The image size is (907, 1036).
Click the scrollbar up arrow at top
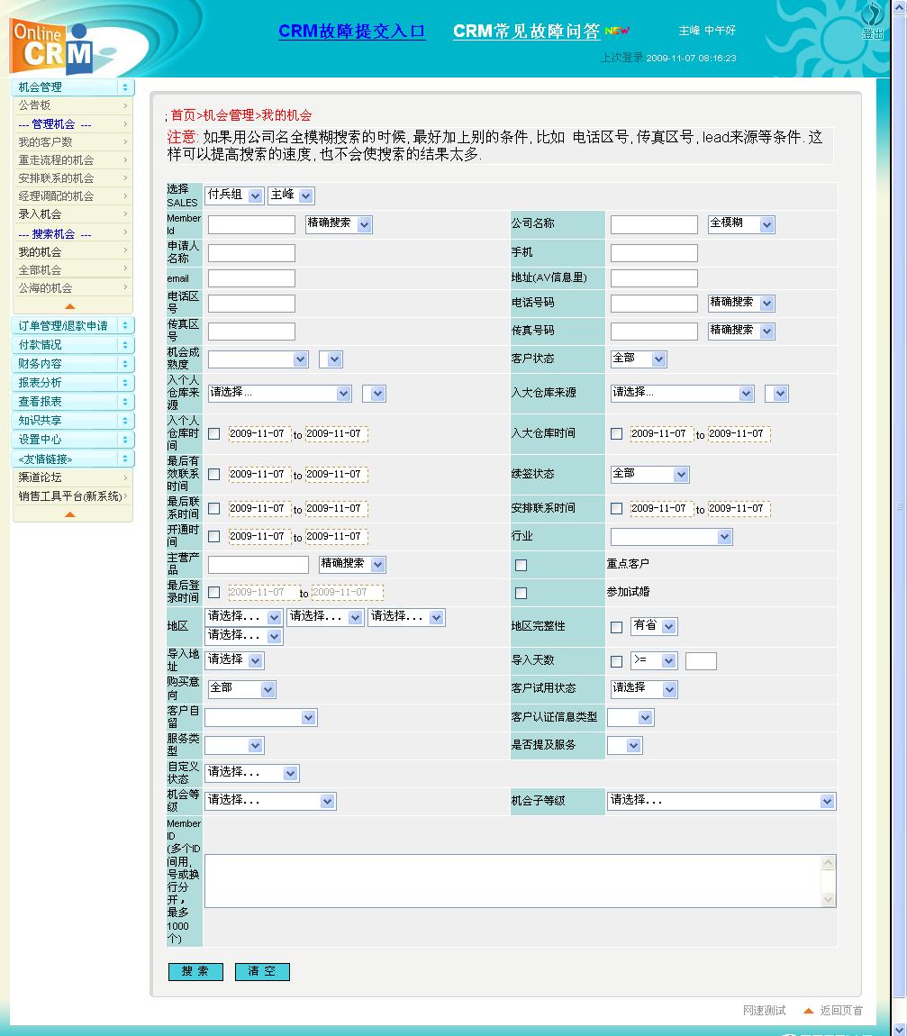(899, 6)
